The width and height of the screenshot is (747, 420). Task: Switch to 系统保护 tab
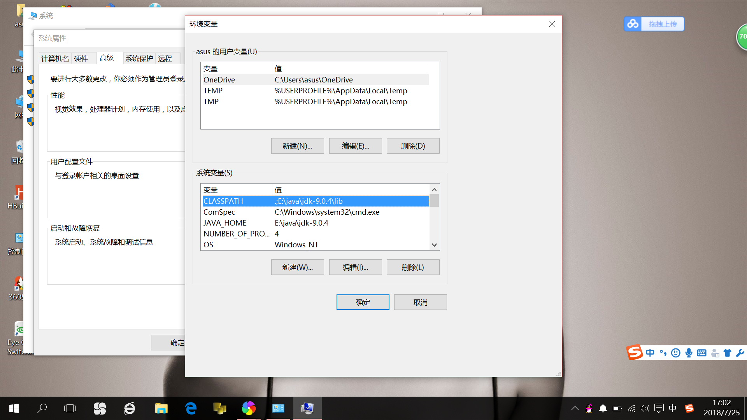(139, 58)
